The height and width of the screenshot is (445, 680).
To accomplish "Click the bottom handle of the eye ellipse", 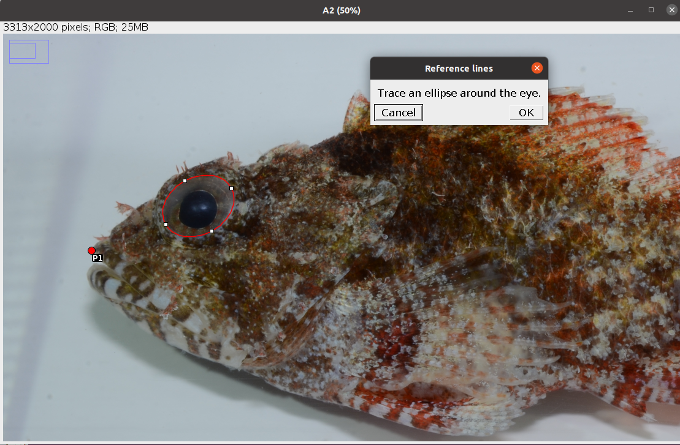I will pyautogui.click(x=212, y=231).
